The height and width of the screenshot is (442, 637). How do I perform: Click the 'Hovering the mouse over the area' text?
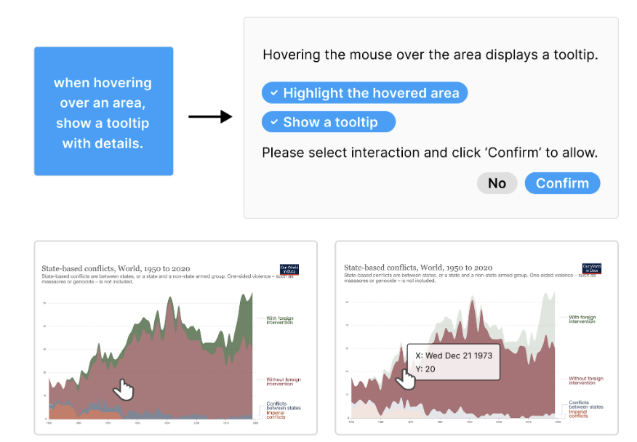[x=430, y=55]
